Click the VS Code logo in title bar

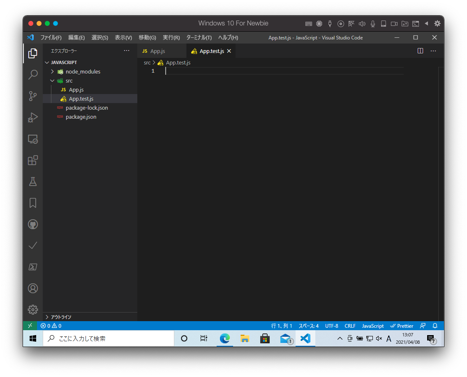pos(30,37)
